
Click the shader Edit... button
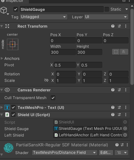(x=106, y=153)
